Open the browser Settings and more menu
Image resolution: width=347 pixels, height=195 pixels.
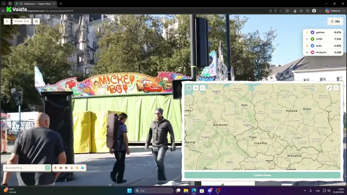click(321, 11)
